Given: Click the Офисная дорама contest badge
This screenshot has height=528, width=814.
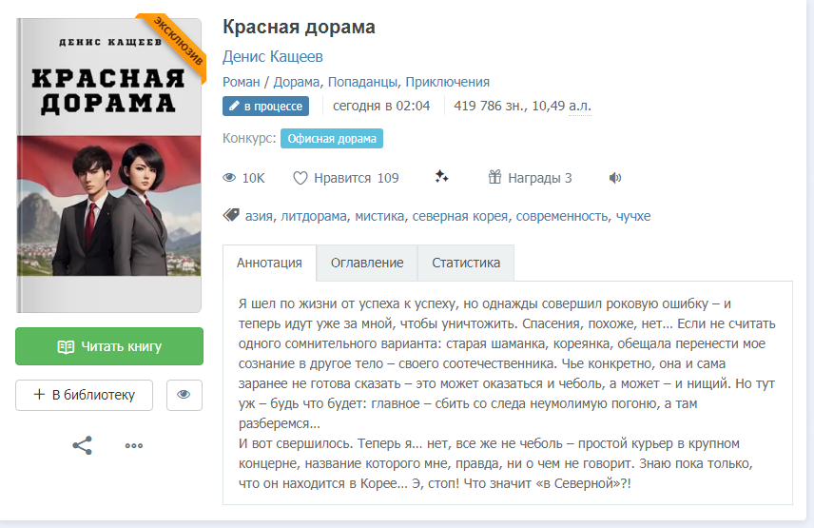Looking at the screenshot, I should tap(332, 139).
